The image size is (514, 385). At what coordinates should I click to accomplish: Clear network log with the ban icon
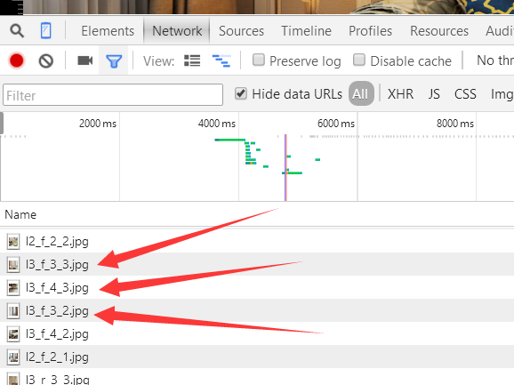[46, 61]
